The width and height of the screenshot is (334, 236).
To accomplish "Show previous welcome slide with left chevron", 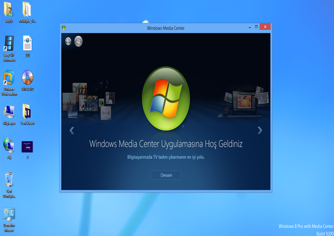I will point(72,131).
